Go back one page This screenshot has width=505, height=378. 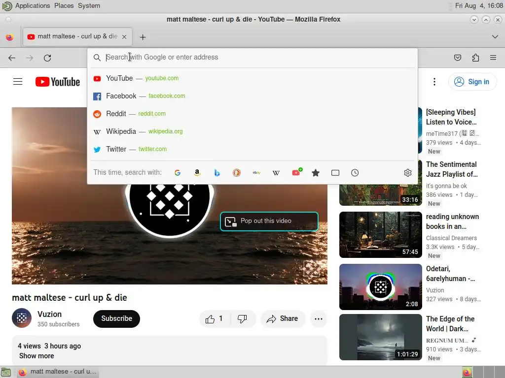click(12, 58)
